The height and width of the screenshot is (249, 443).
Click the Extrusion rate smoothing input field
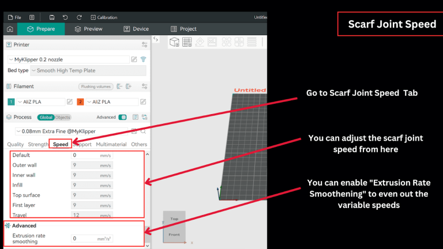92,239
